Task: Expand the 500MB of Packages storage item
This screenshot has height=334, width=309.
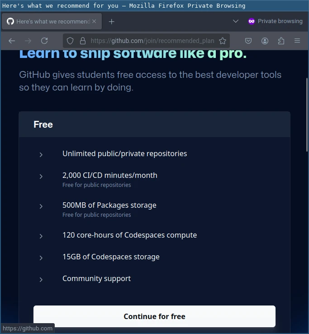Action: pos(41,206)
